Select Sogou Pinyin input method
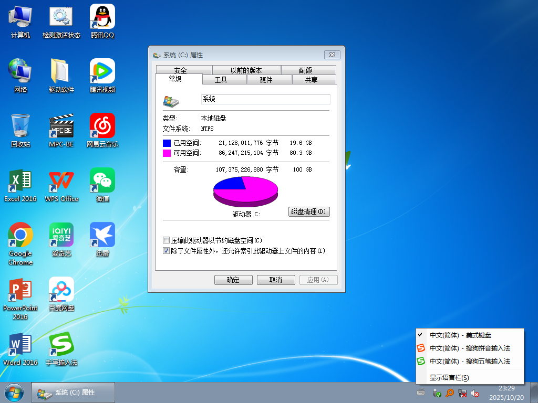538x403 pixels. [x=469, y=348]
